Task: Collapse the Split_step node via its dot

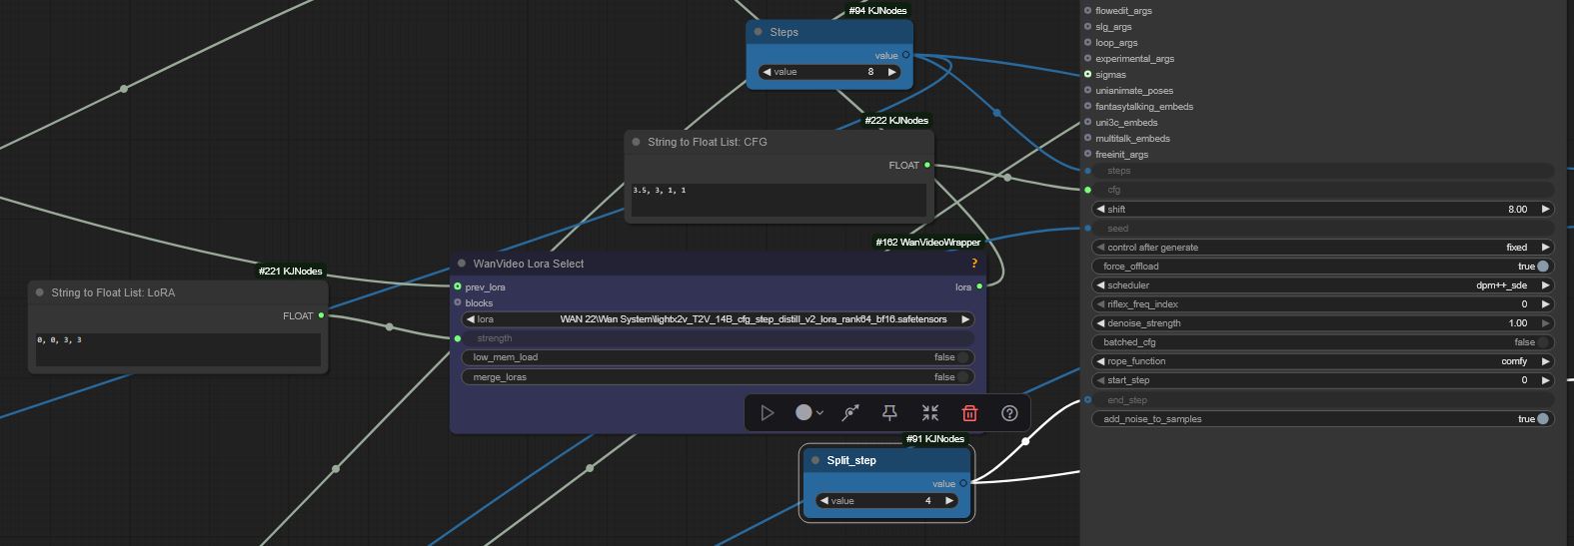Action: 815,460
